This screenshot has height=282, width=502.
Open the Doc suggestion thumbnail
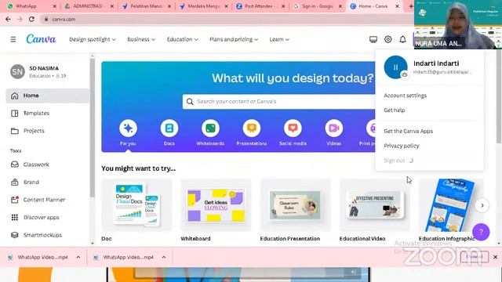coord(136,205)
